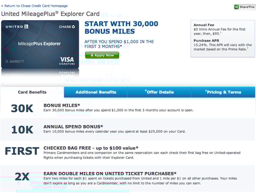The image size is (256, 193).
Task: Click the MileagePlus Explorer card image
Action: point(40,44)
